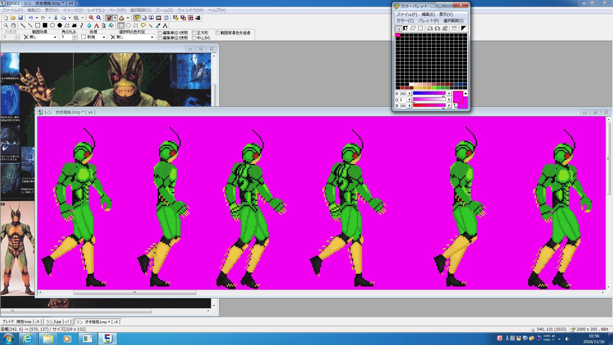The height and width of the screenshot is (345, 613).
Task: Click the Zoom Out magnifier in top toolbar
Action: point(99,18)
